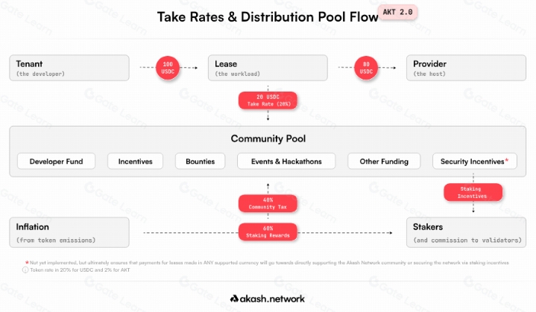Select the 20 USDC Take Rate badge
The width and height of the screenshot is (536, 312).
pyautogui.click(x=268, y=101)
